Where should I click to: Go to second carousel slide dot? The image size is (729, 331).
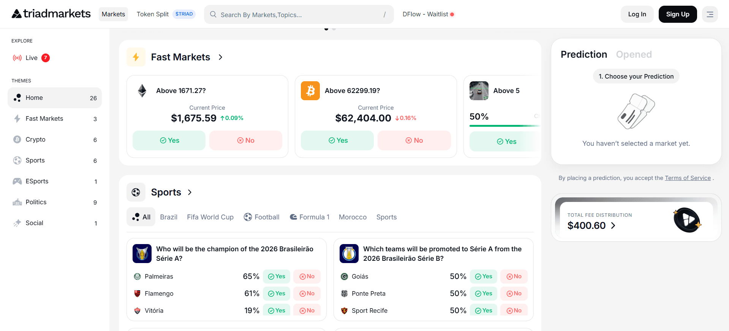point(334,29)
